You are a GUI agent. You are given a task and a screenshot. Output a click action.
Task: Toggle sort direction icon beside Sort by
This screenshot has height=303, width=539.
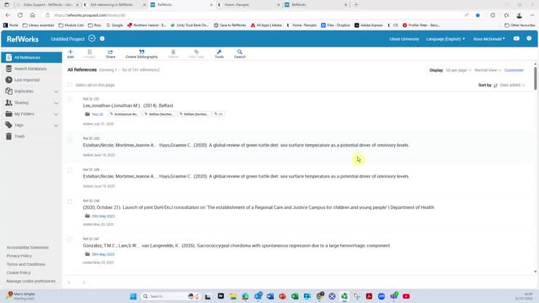[x=495, y=85]
